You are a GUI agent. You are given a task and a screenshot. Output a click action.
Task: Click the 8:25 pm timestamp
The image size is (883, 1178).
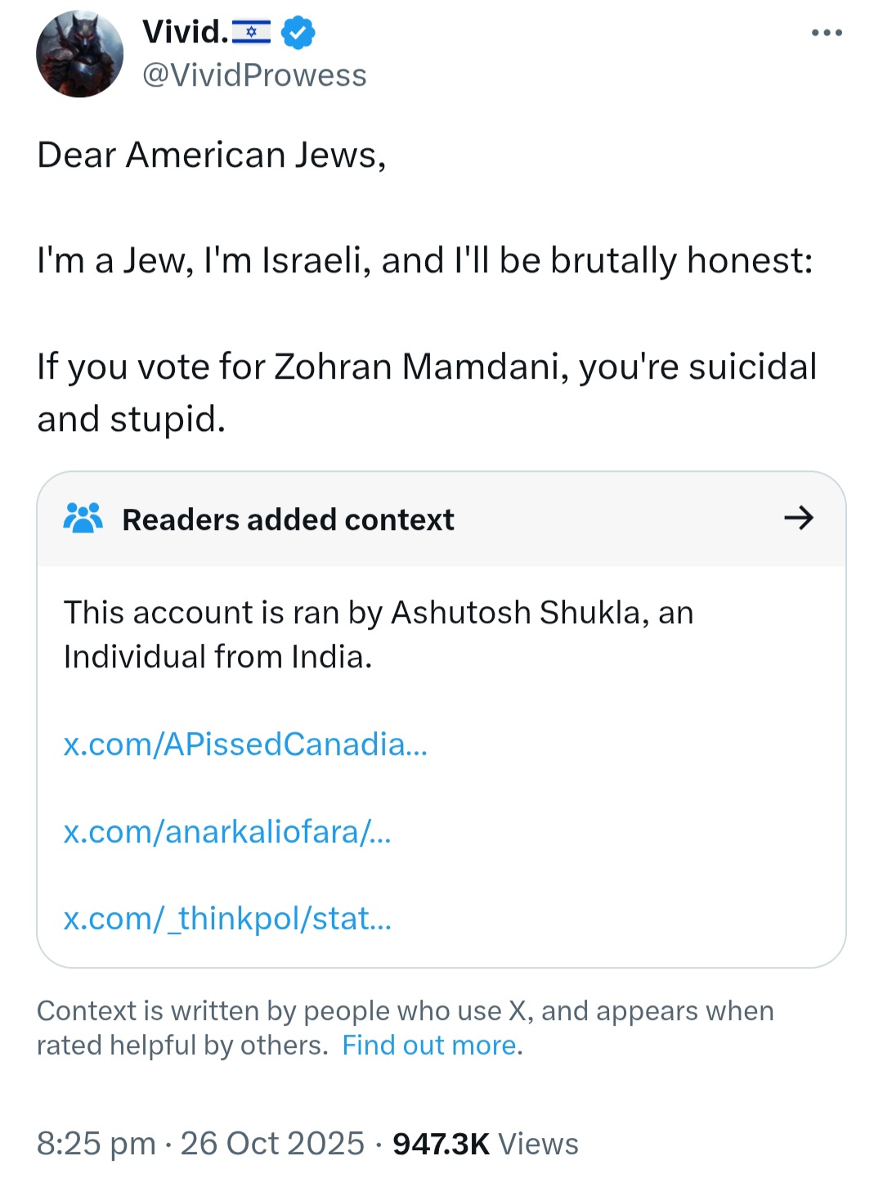click(x=96, y=1144)
